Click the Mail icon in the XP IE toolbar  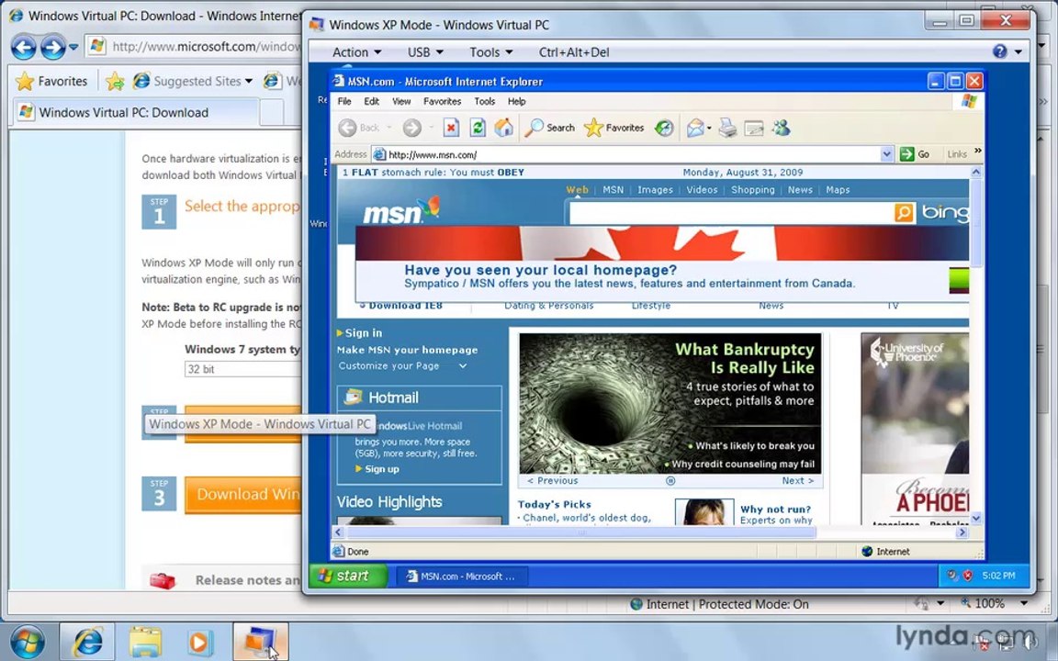coord(695,128)
